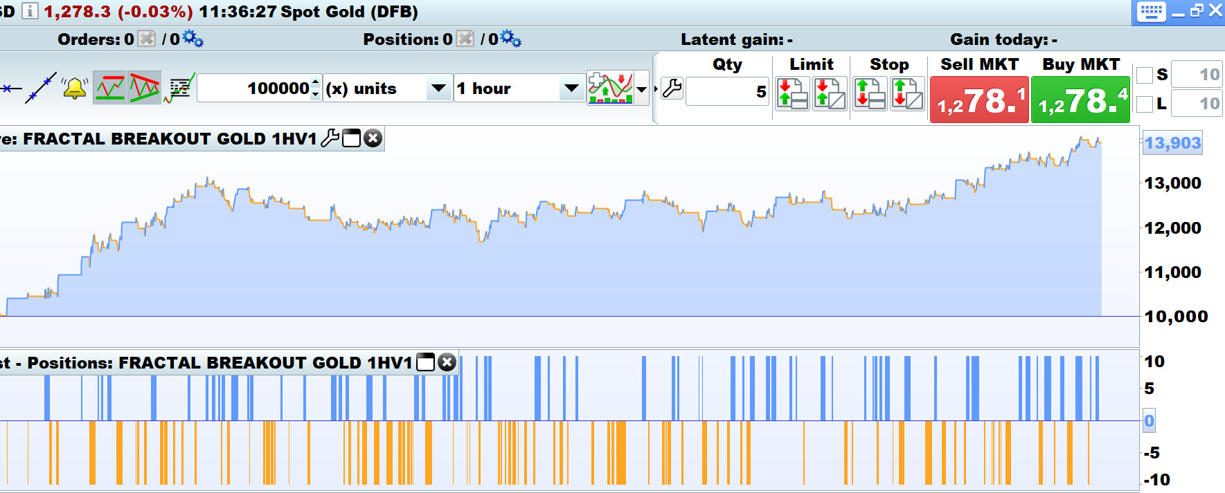Open order settings gears next to Orders
This screenshot has height=493, width=1225.
193,39
